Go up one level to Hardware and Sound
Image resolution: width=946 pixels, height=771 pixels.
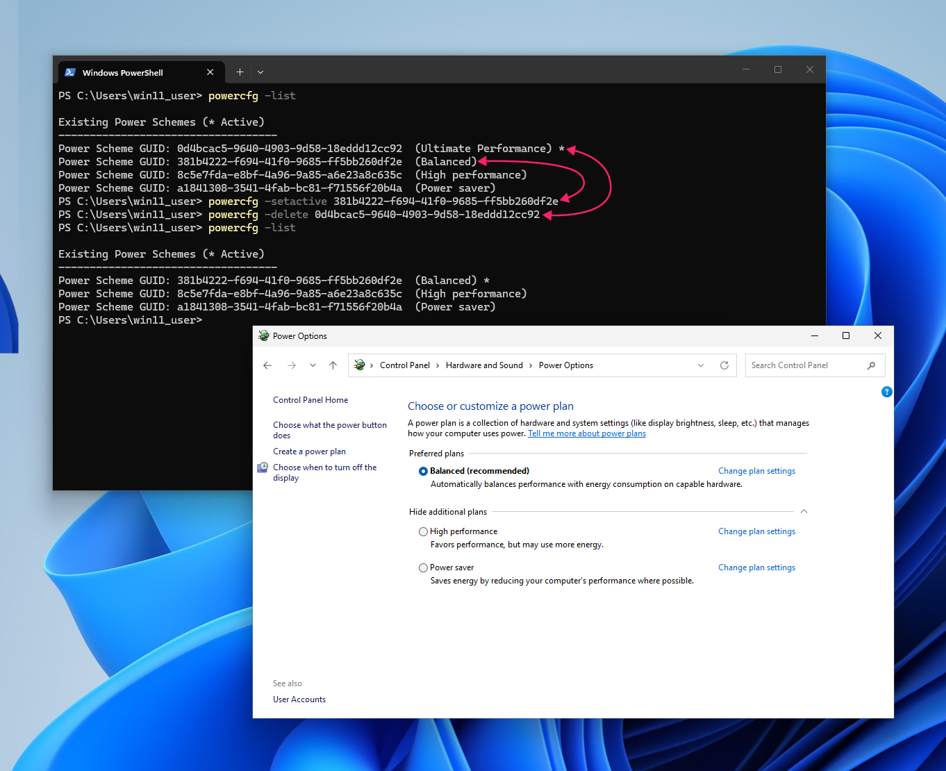tap(333, 365)
